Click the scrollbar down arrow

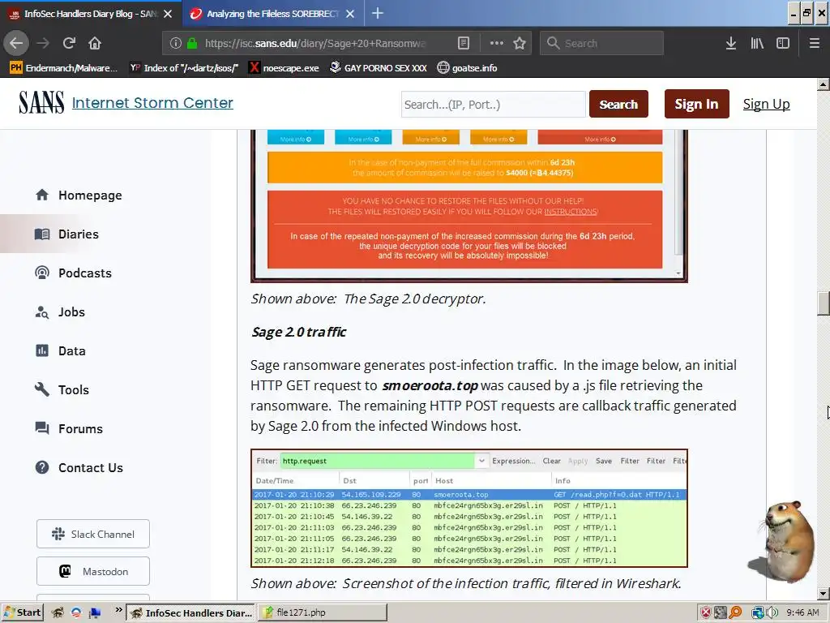tap(824, 594)
